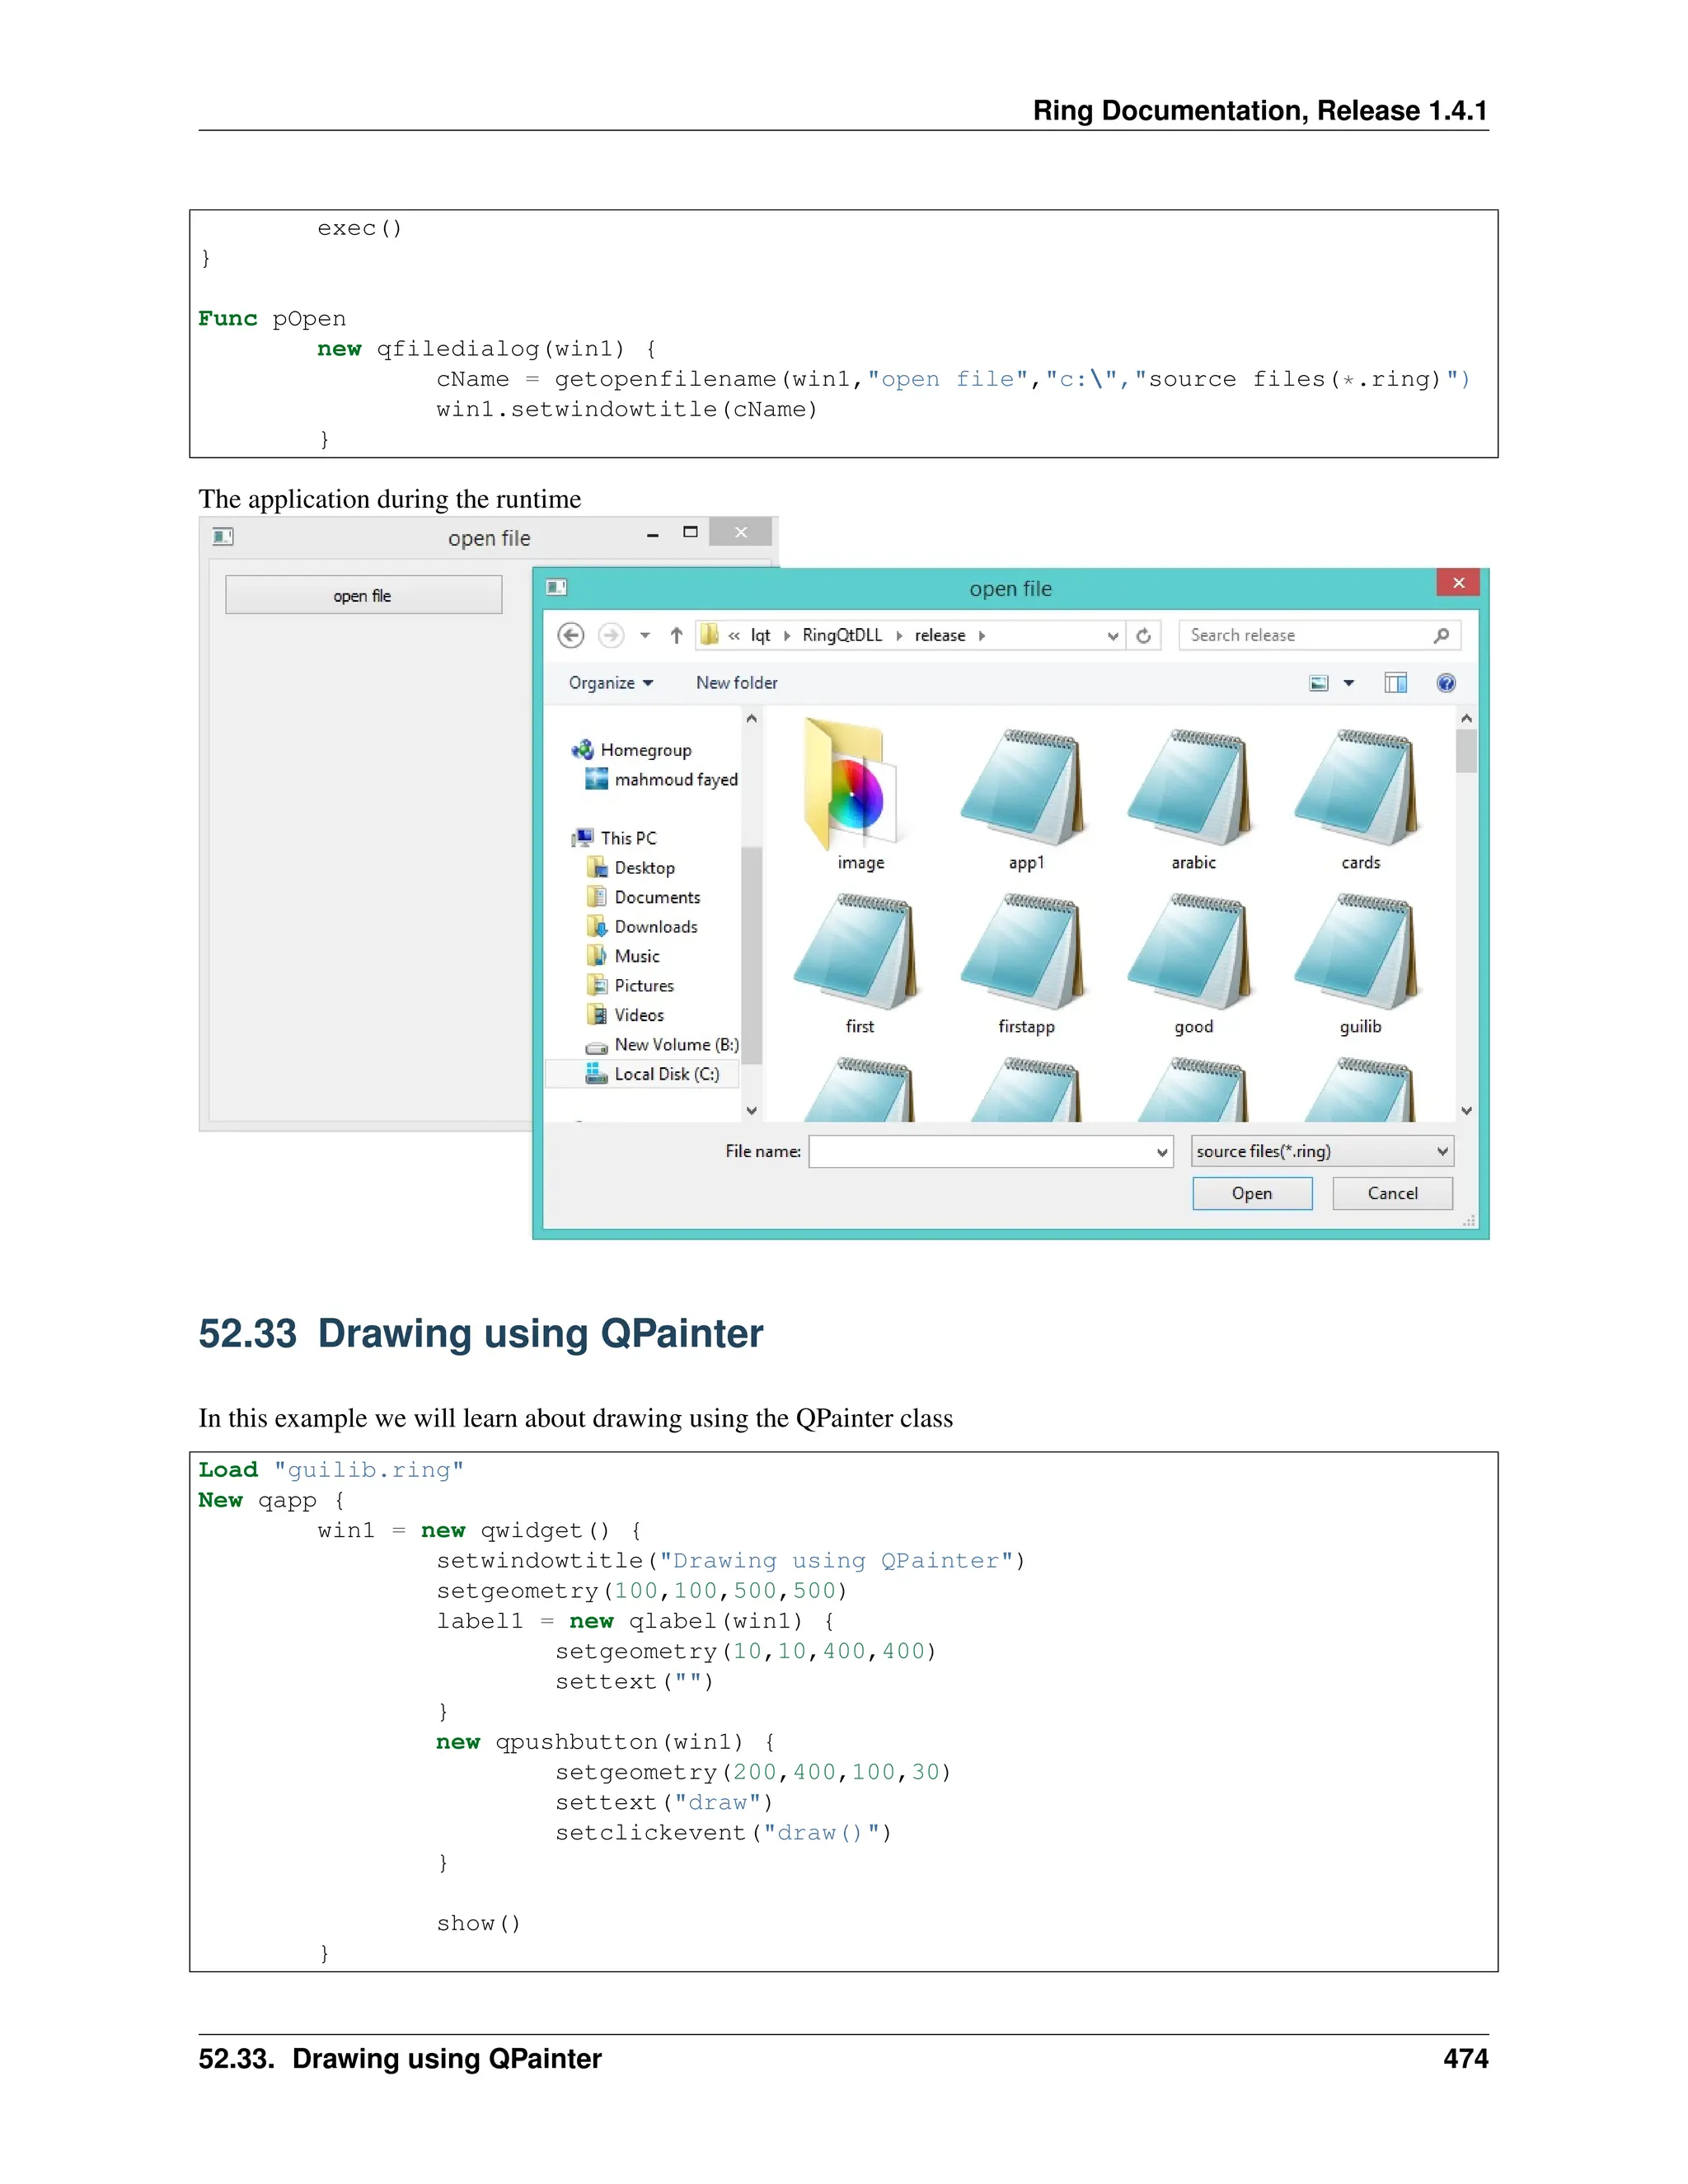Select Local Disk (C:) in navigation tree
The height and width of the screenshot is (2184, 1688).
(x=665, y=1074)
